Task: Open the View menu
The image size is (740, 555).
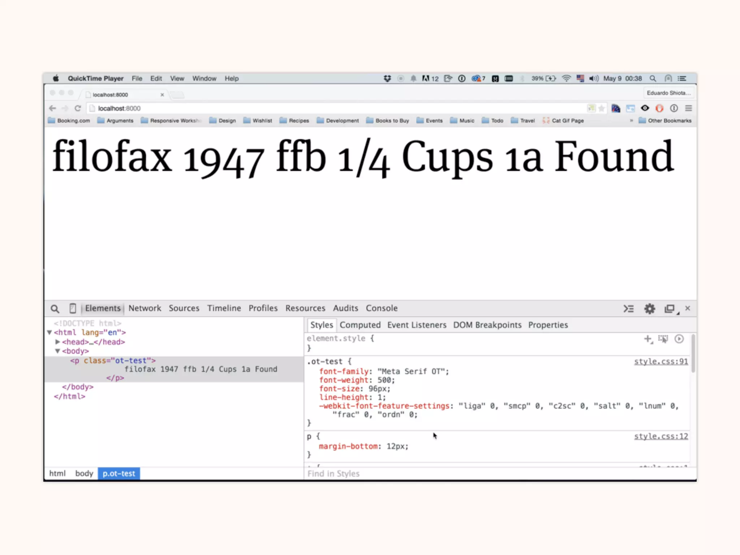Action: (x=177, y=78)
